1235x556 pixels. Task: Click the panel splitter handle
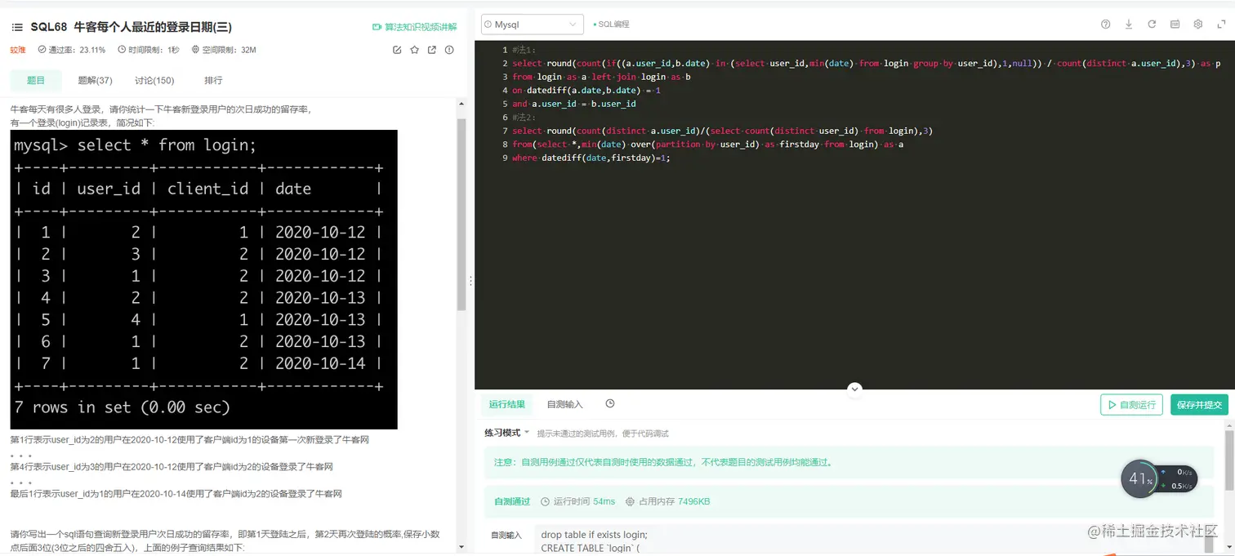pos(470,281)
